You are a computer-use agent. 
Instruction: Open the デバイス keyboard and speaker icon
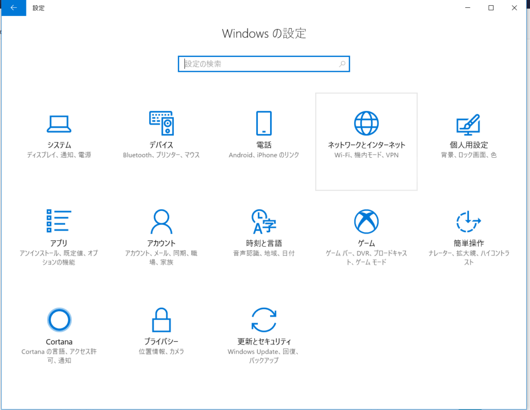[x=161, y=123]
